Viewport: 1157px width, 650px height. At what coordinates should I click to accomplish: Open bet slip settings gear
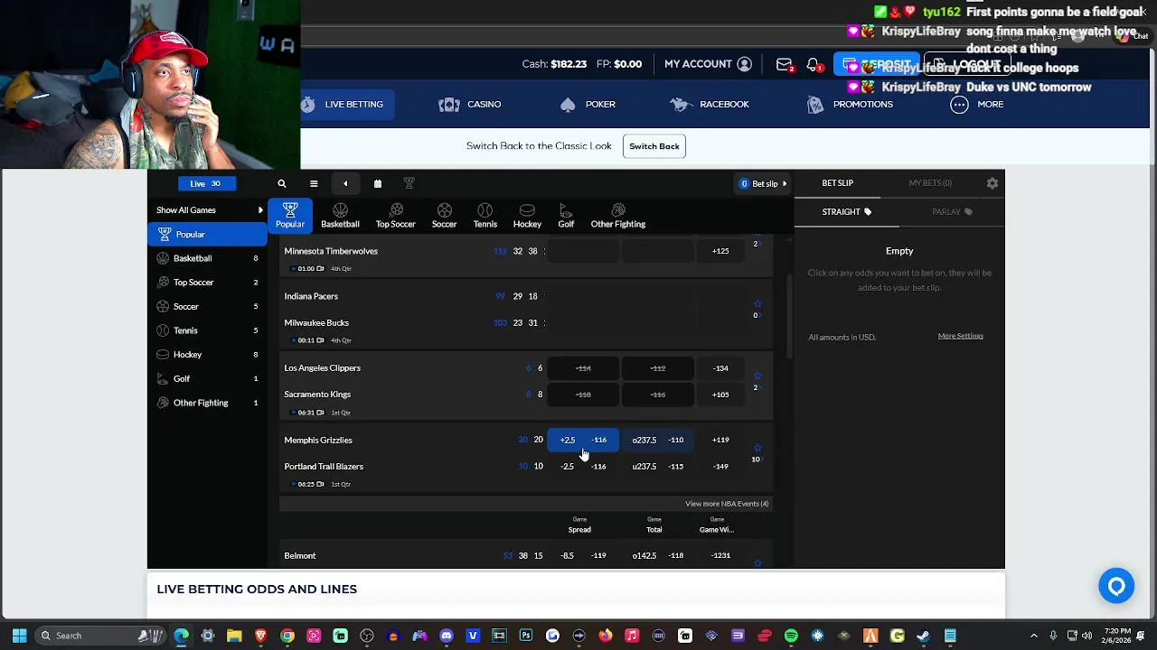point(992,183)
